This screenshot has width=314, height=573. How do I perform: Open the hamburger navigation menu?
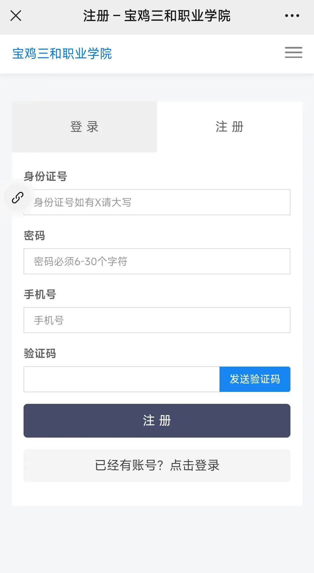pyautogui.click(x=293, y=52)
